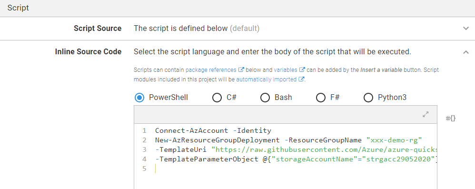The width and height of the screenshot is (475, 189).
Task: Open the variables documentation link
Action: tap(286, 70)
